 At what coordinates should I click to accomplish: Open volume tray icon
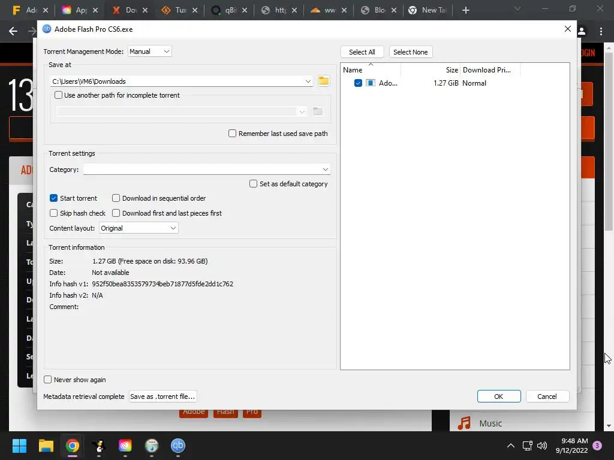[x=542, y=446]
